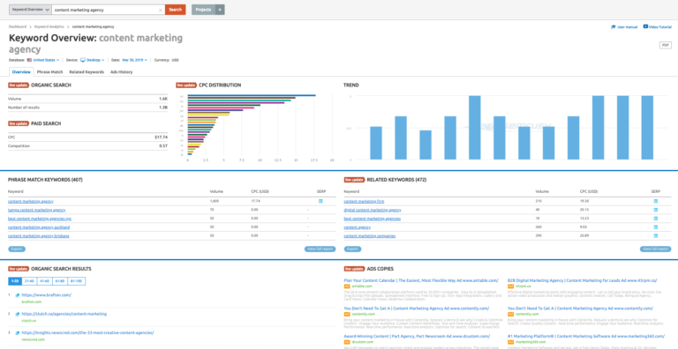View full report for Related Keywords

click(656, 249)
